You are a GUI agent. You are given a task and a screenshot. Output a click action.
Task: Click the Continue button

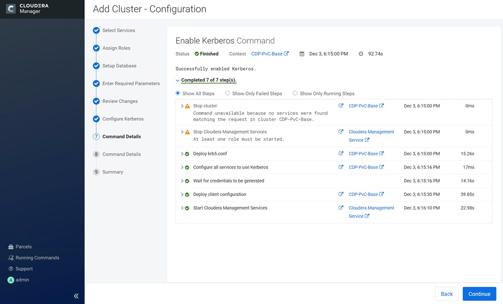[x=479, y=294]
